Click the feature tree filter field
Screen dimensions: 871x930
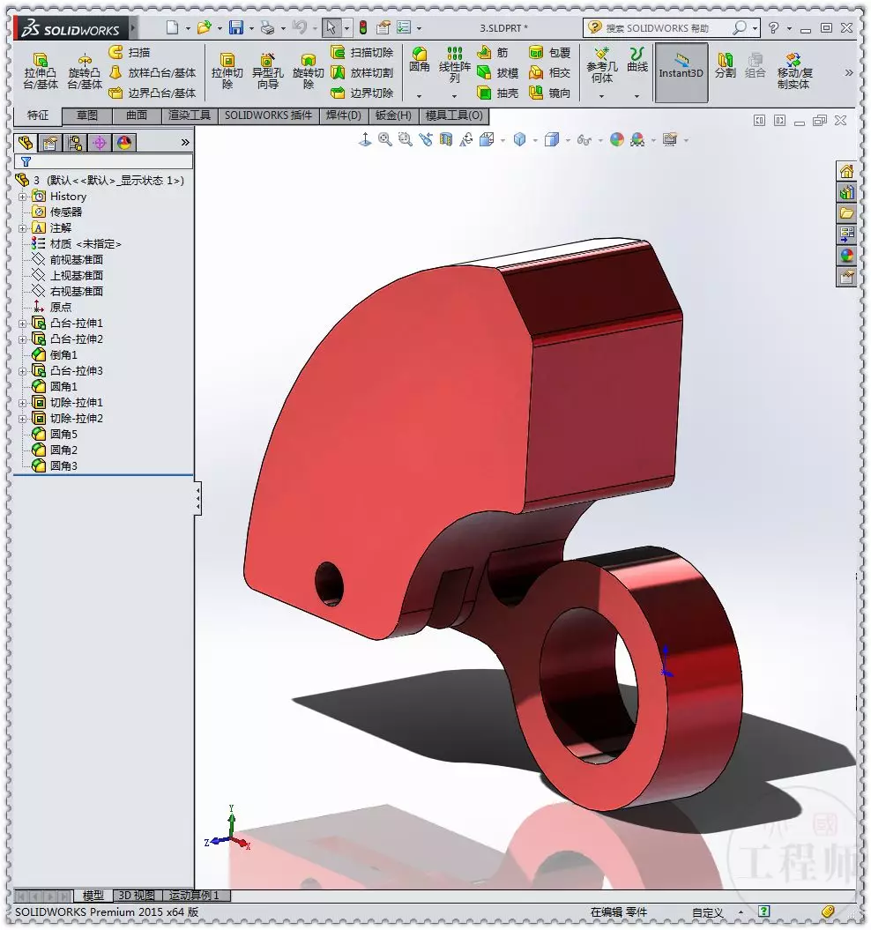[x=103, y=160]
